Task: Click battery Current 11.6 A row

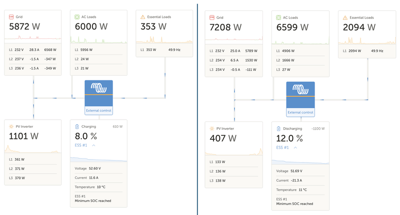Action: click(x=98, y=178)
